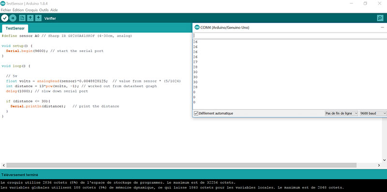The width and height of the screenshot is (387, 192).
Task: Select the TestSensor tab
Action: [15, 28]
